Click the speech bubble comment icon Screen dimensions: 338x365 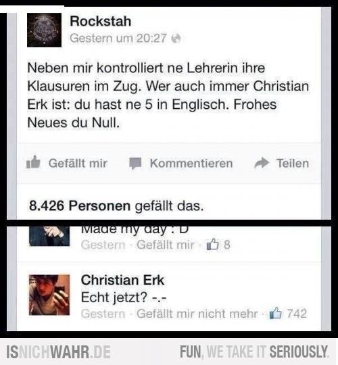(x=135, y=163)
